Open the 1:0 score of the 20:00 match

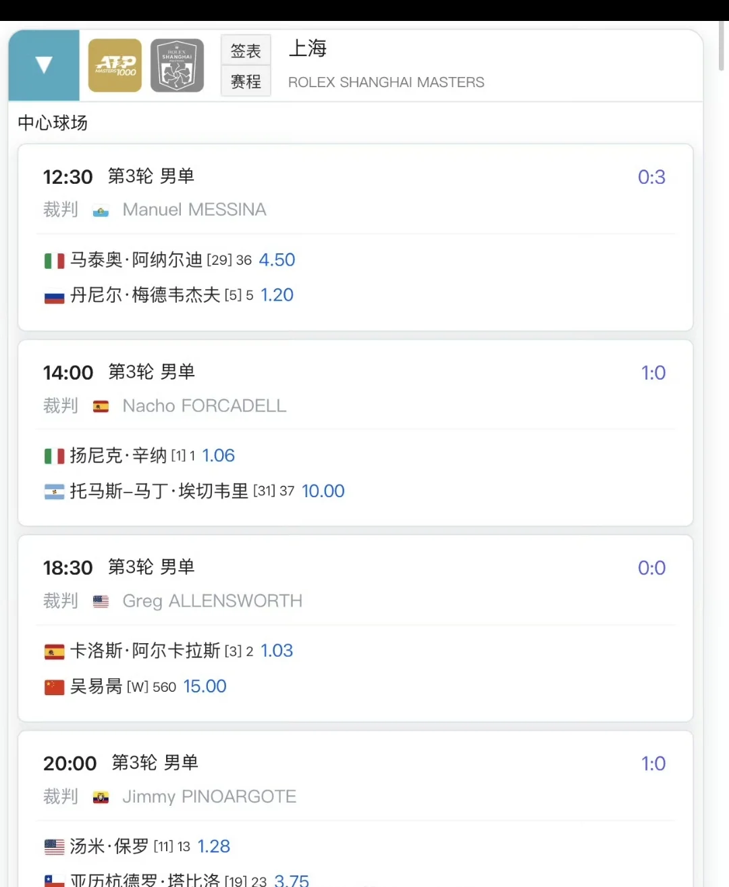(653, 764)
